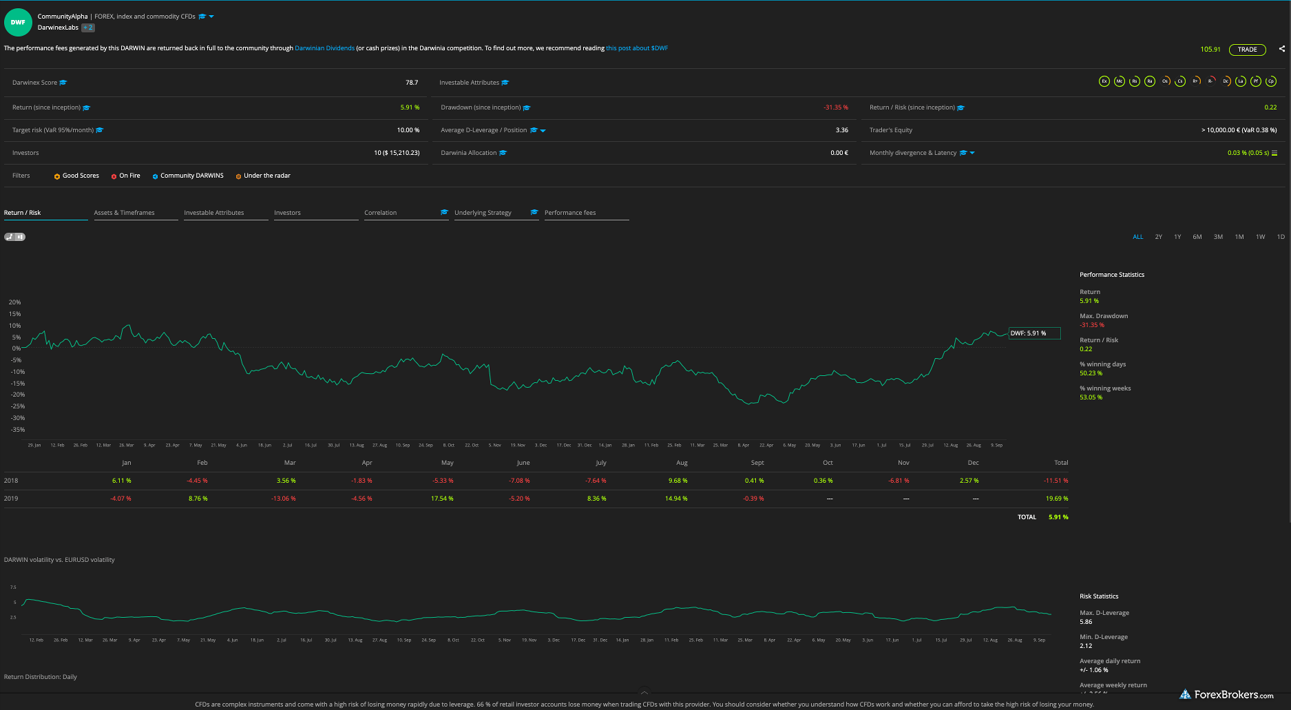
Task: Expand the dropdown arrow beside CommunityAlpha title
Action: (x=211, y=17)
